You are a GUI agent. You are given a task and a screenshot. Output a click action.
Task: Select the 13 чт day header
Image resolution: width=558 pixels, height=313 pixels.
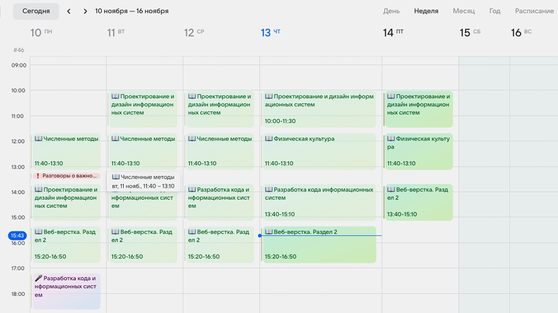[270, 33]
